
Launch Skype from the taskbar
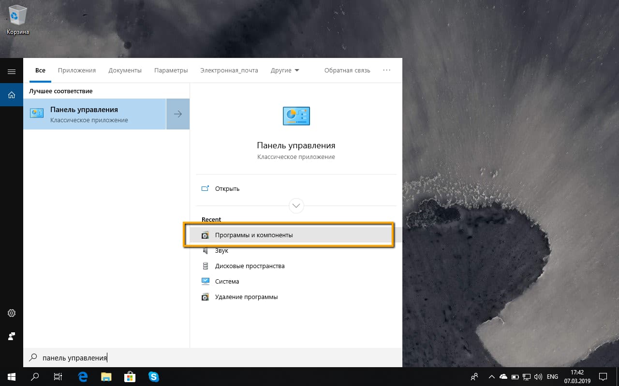(x=154, y=376)
